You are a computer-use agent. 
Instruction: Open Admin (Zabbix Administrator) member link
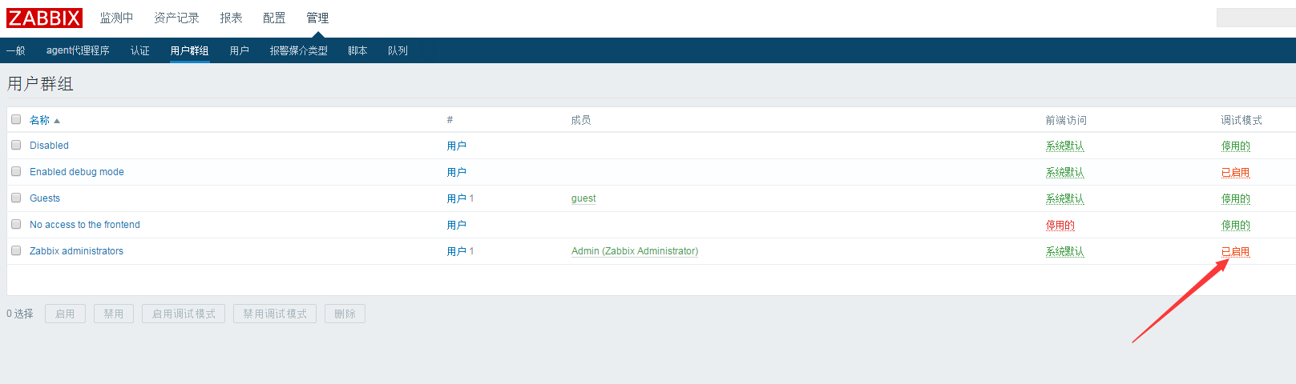tap(635, 251)
